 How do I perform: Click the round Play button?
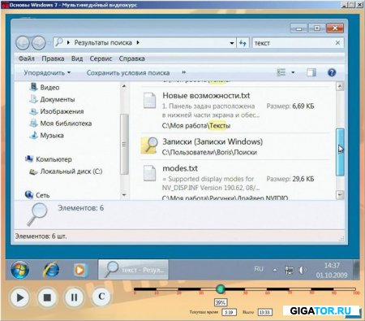(x=19, y=297)
